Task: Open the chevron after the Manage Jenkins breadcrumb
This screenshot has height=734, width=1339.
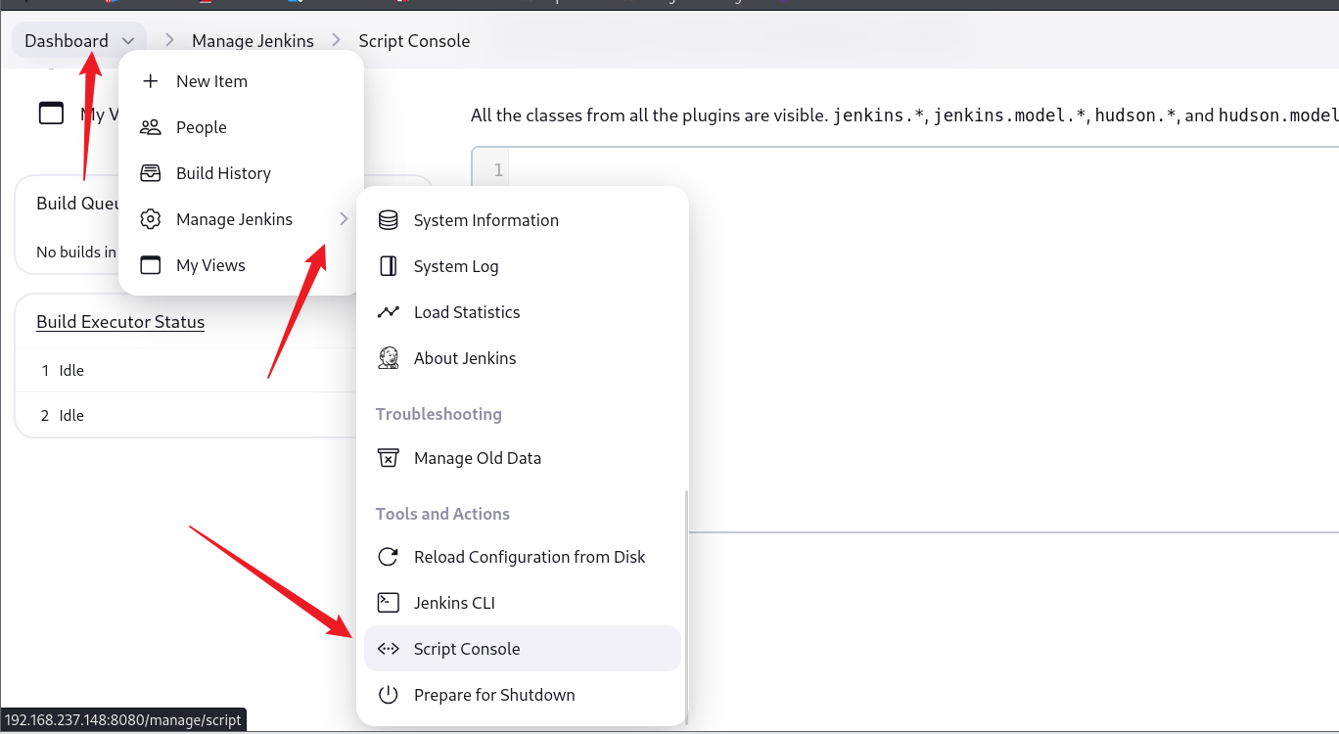Action: tap(337, 40)
